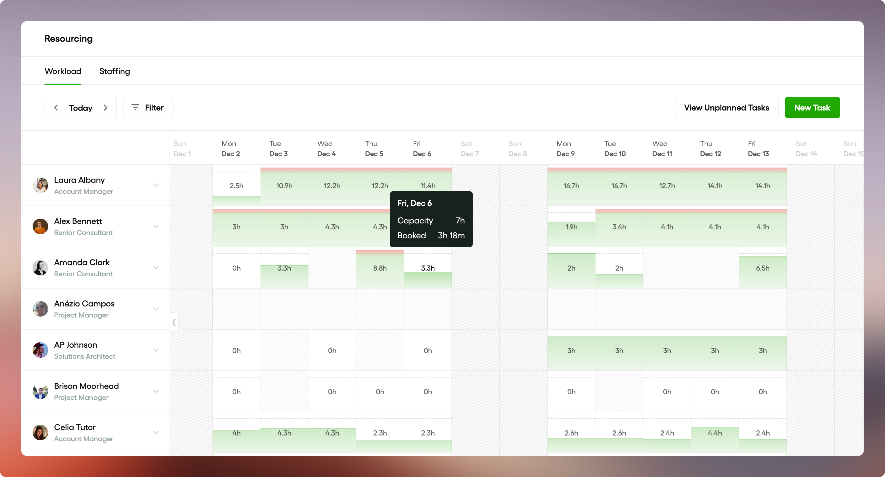The width and height of the screenshot is (885, 477).
Task: Collapse the people sidebar with chevron handle
Action: pos(174,323)
